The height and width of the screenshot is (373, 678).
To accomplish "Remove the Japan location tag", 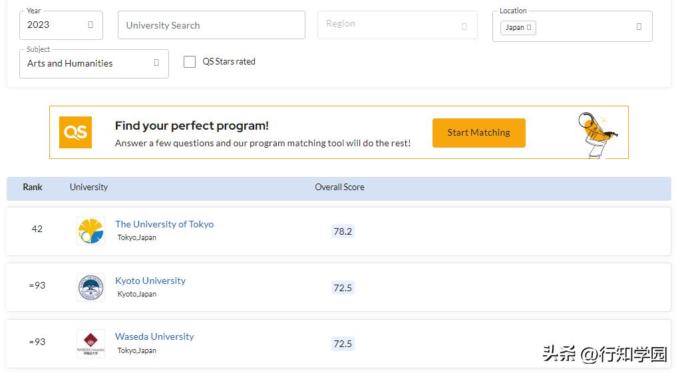I will 530,27.
